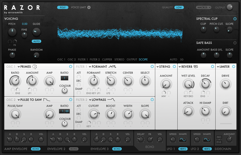Image resolution: width=241 pixels, height=155 pixels.
Task: Toggle the Reverb power button
Action: click(x=212, y=66)
